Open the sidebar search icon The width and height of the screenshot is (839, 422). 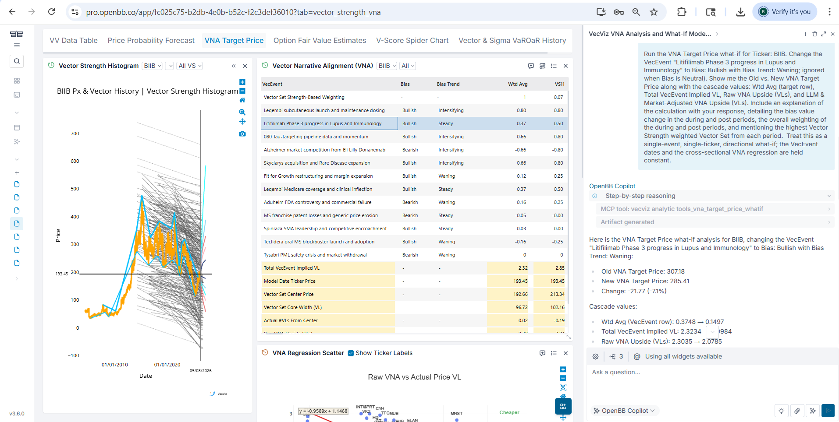pos(17,61)
